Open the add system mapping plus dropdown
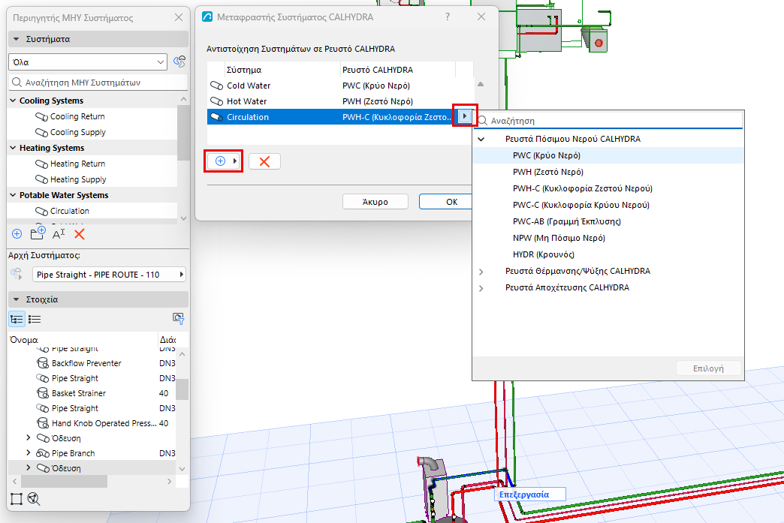The height and width of the screenshot is (523, 784). (x=224, y=161)
